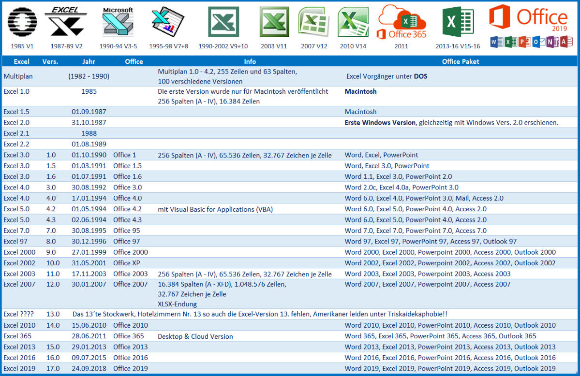
Task: Select the 'Excel 1.0' cell
Action: (x=16, y=91)
